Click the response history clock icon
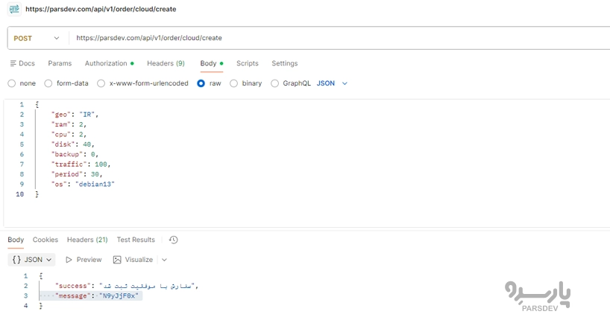Viewport: 610px width, 323px height. (174, 240)
